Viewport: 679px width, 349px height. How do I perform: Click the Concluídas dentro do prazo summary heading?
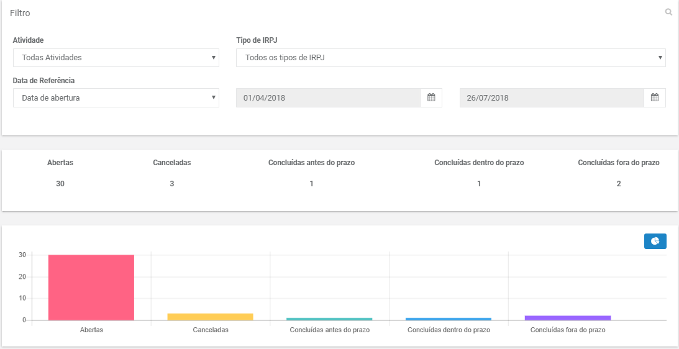point(480,163)
